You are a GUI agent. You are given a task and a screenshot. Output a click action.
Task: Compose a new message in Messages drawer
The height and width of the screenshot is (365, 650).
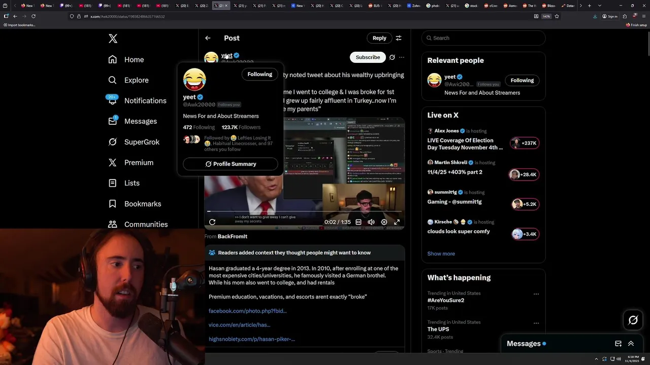point(618,344)
